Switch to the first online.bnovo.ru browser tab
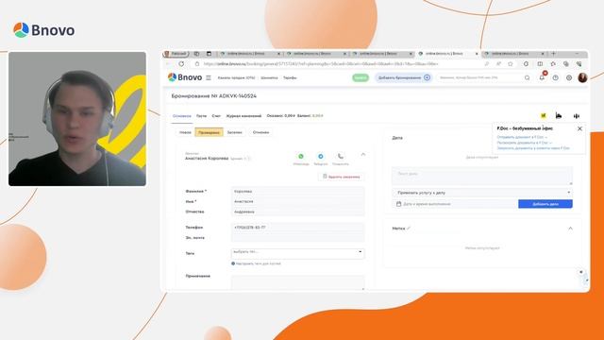 click(250, 54)
